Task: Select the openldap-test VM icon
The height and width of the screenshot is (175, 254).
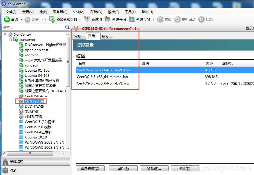Action: [21, 50]
